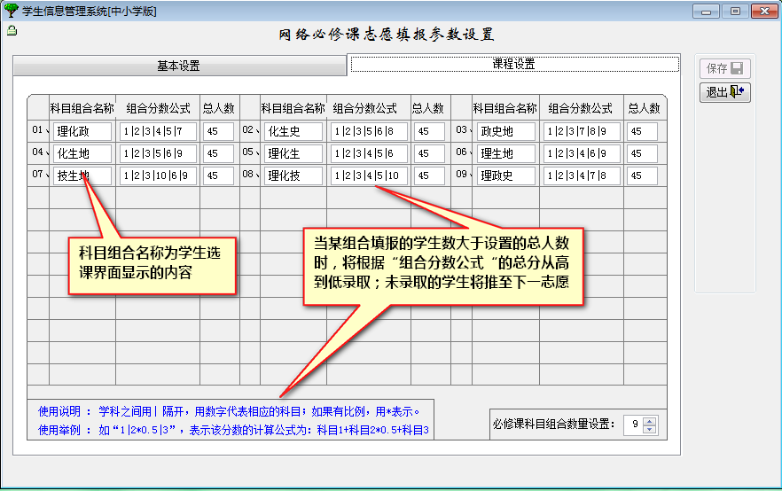Click formula field 1|2|3|4|5|10
782x491 pixels.
[369, 175]
